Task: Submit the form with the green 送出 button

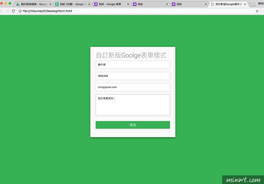Action: (x=133, y=125)
